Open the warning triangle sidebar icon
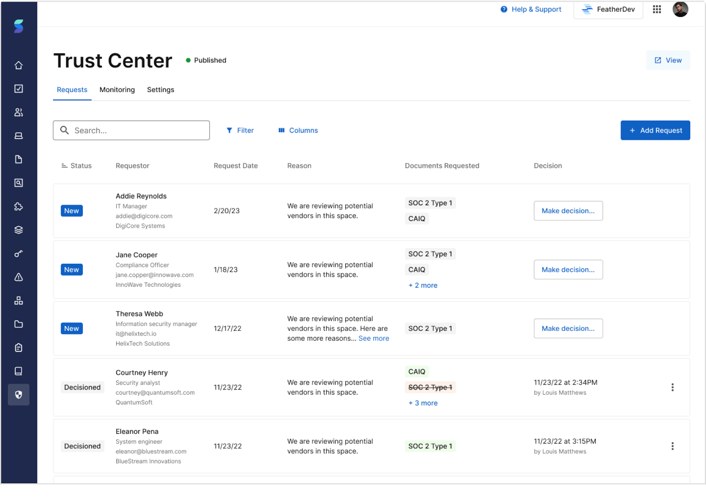This screenshot has width=706, height=502. [x=18, y=277]
